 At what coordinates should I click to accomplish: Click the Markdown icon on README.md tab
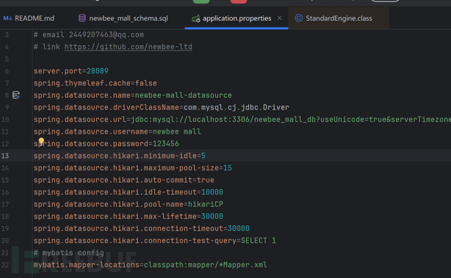(7, 18)
